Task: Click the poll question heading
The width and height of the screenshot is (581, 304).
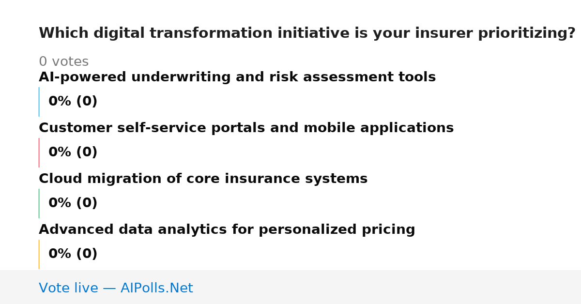Action: (307, 33)
